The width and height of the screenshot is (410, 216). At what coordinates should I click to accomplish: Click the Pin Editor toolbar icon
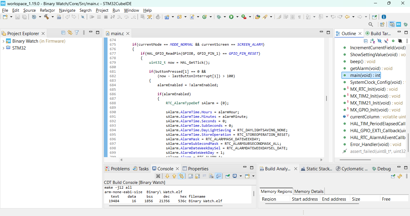click(x=374, y=17)
